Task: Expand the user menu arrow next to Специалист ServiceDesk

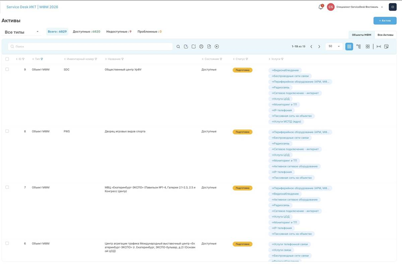Action: tap(382, 7)
